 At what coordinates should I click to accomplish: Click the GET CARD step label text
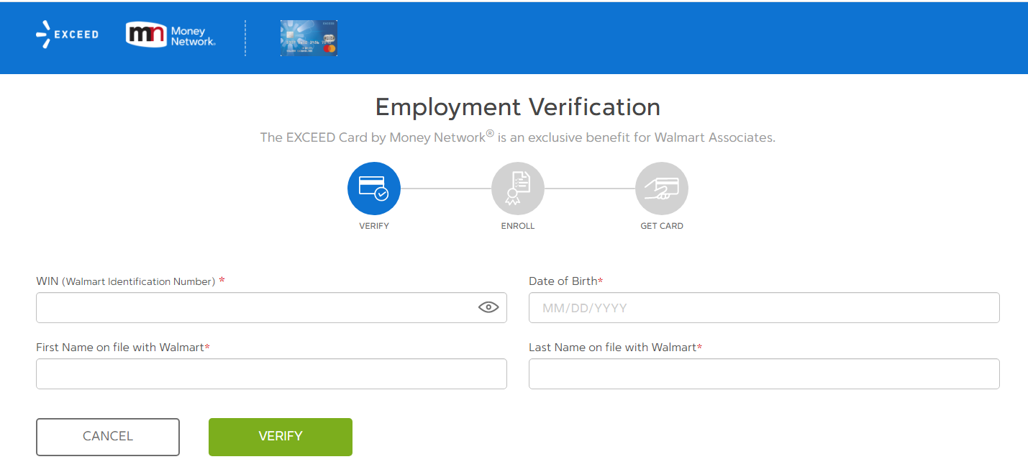click(x=661, y=226)
